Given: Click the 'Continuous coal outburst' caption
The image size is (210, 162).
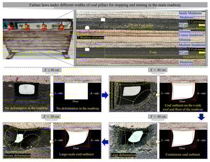Looking at the screenshot, I should point(183,154).
